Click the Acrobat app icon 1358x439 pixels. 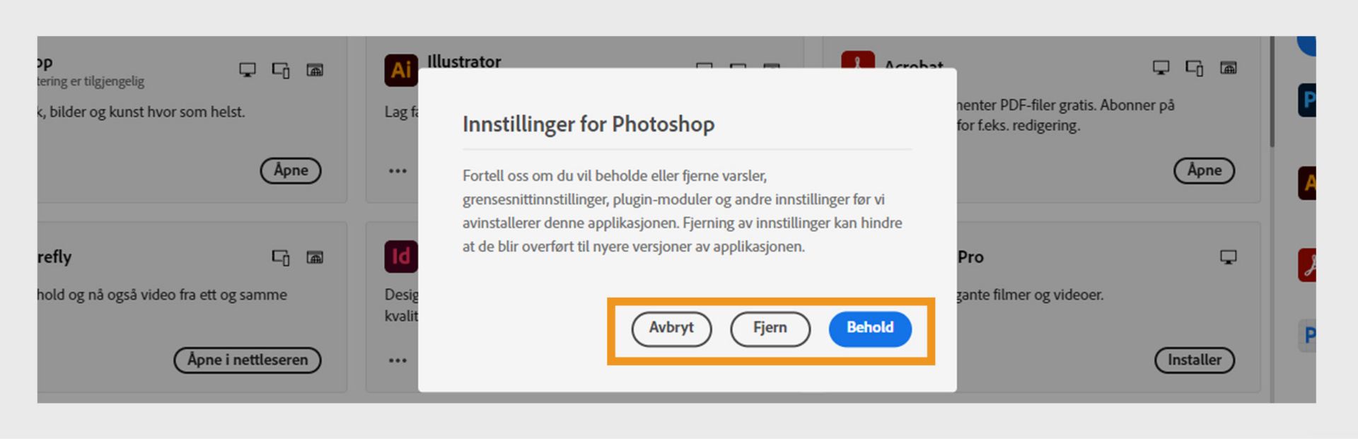point(859,62)
